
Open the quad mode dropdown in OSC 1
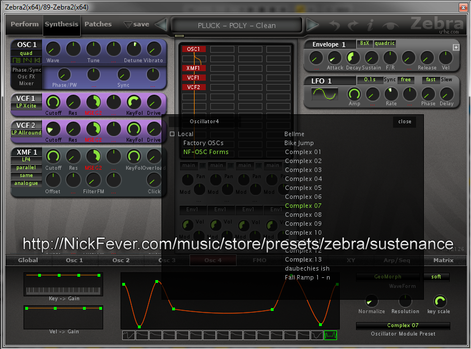point(26,53)
